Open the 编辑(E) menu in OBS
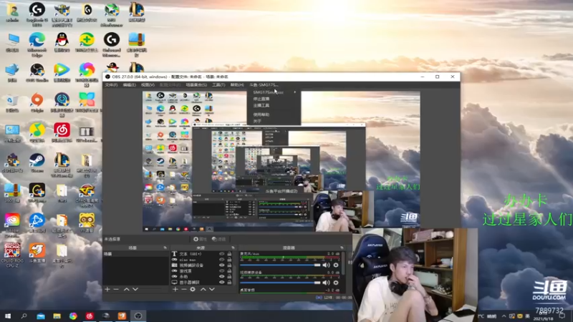 tap(130, 84)
